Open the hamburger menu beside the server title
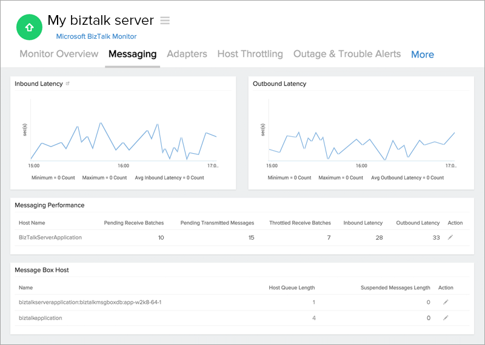 click(x=165, y=21)
